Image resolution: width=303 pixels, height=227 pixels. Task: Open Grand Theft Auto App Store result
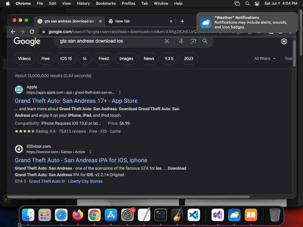[76, 101]
